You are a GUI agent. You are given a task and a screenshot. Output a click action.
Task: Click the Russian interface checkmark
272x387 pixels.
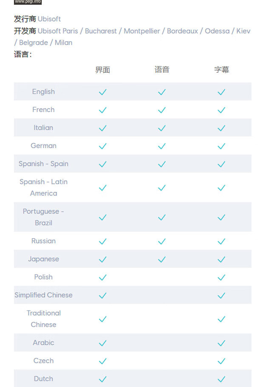(x=102, y=242)
